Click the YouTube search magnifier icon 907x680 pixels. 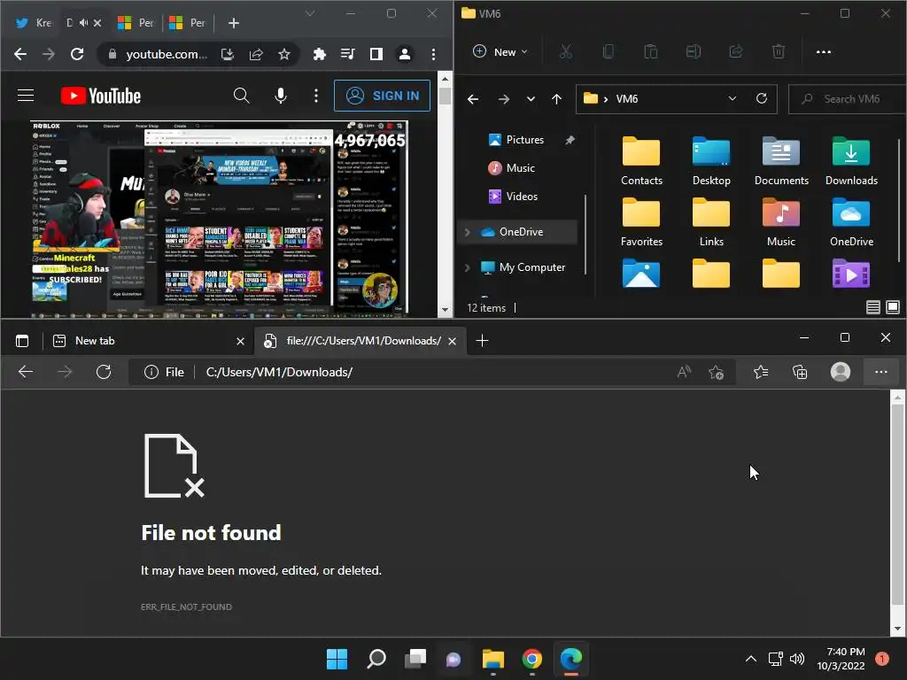click(x=241, y=96)
